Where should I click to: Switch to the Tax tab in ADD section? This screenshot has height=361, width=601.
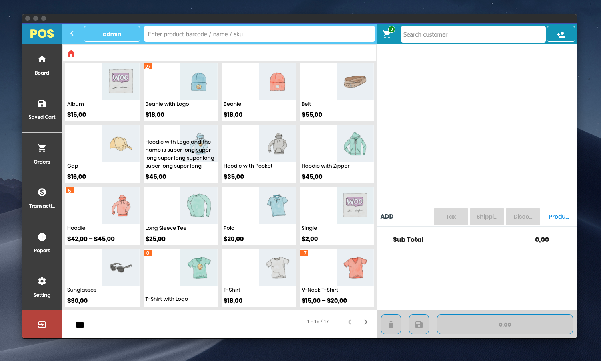[451, 216]
